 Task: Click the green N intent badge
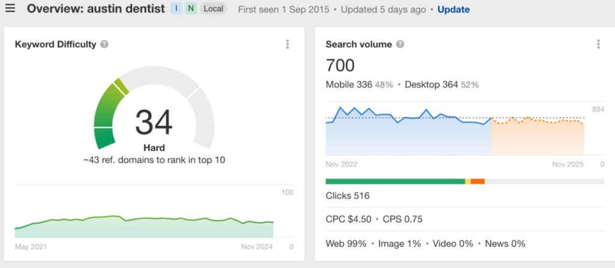[190, 8]
